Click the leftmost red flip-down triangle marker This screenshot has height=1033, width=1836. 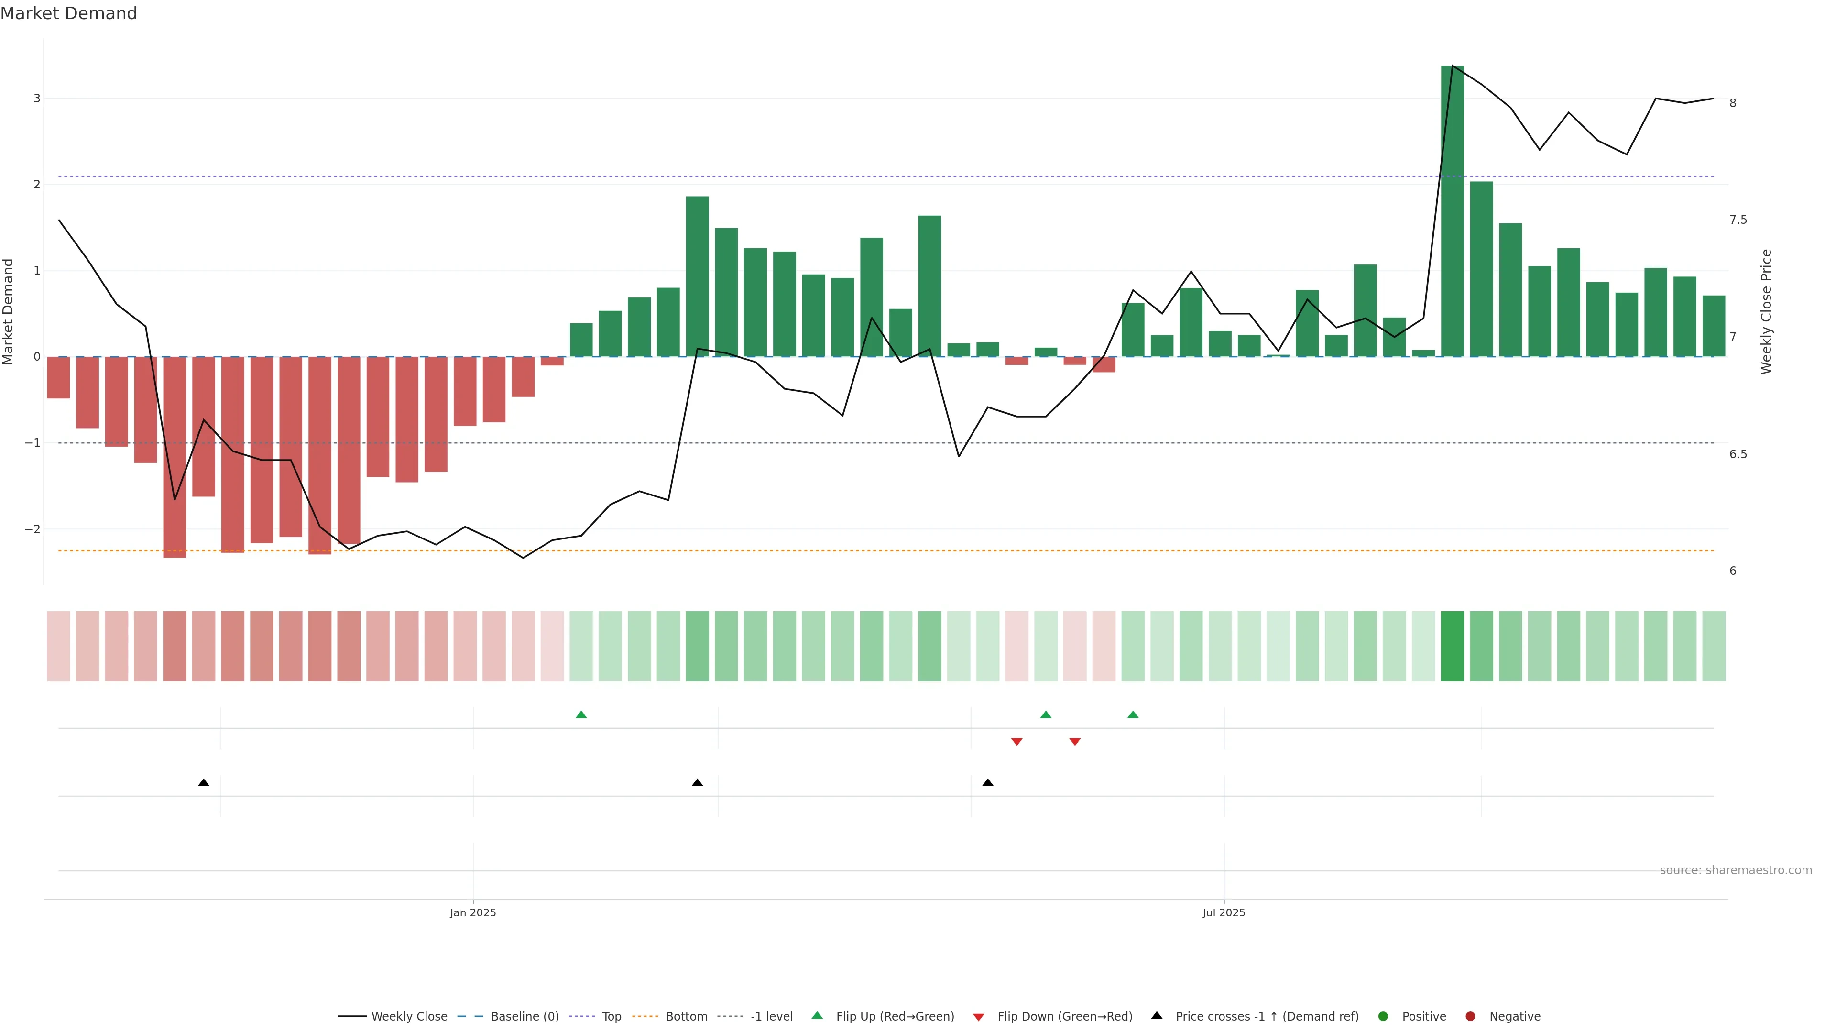(1017, 742)
